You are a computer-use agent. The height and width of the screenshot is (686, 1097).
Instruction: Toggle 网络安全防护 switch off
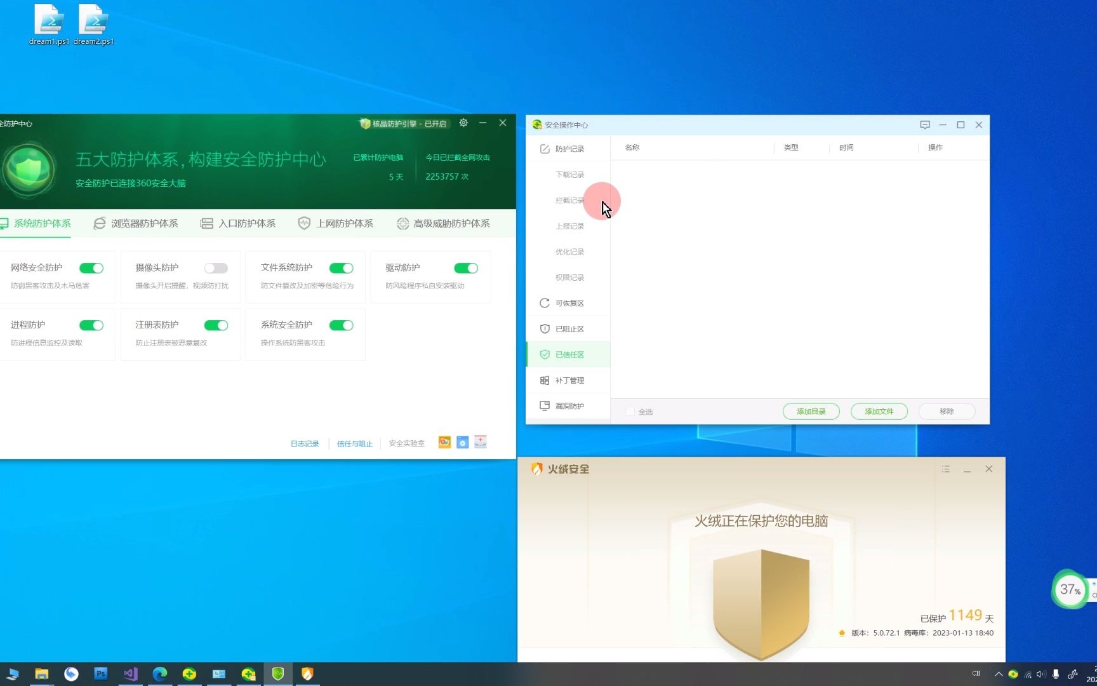(91, 268)
